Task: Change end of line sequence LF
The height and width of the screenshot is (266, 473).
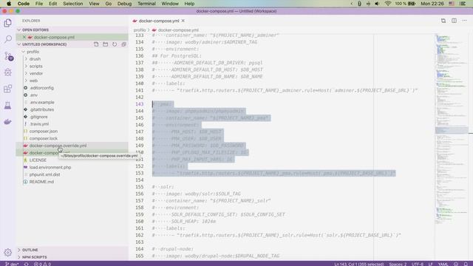Action: pos(430,264)
